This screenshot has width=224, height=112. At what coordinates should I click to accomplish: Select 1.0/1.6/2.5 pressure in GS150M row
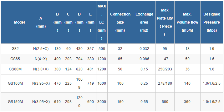click(x=212, y=101)
